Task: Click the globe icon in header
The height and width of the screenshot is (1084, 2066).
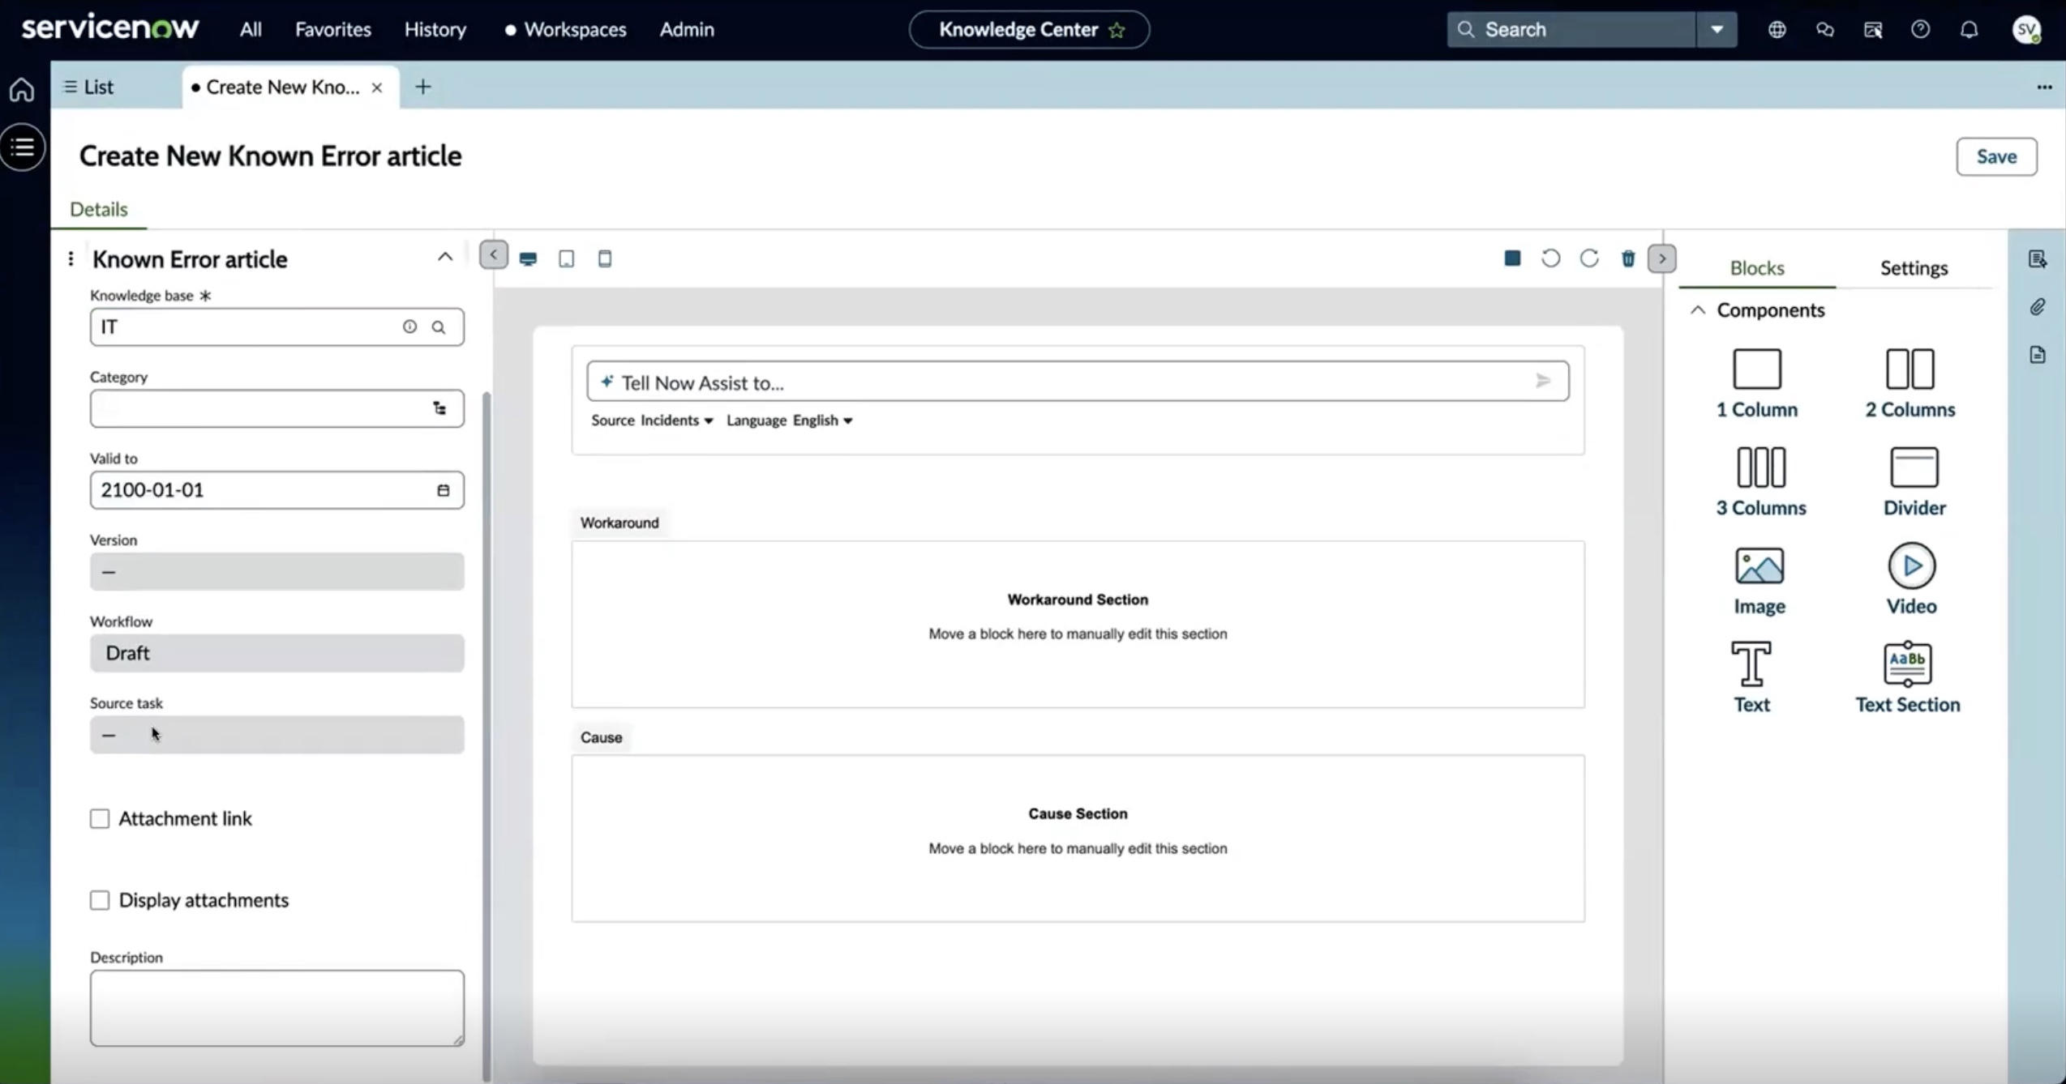Action: pyautogui.click(x=1777, y=29)
